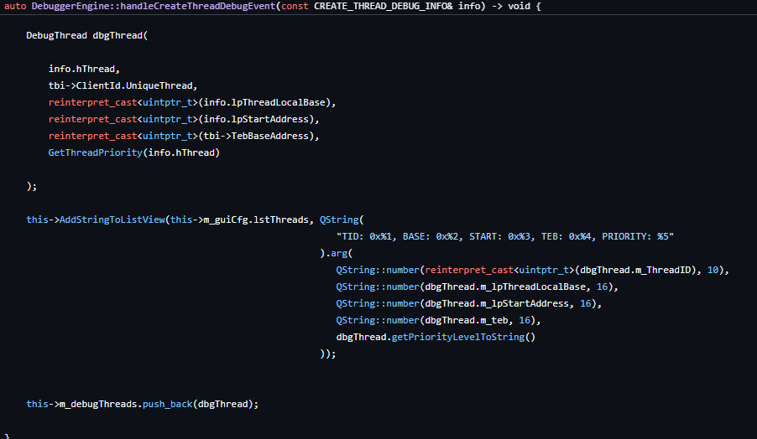Click the '-> void {' return type

point(517,6)
